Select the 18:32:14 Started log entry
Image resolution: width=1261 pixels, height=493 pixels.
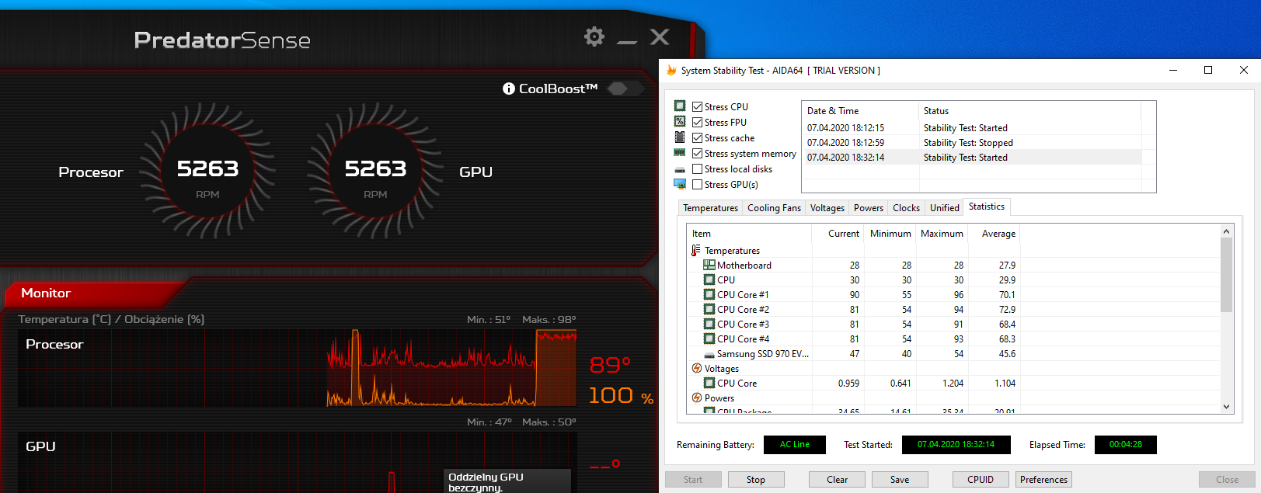coord(971,158)
